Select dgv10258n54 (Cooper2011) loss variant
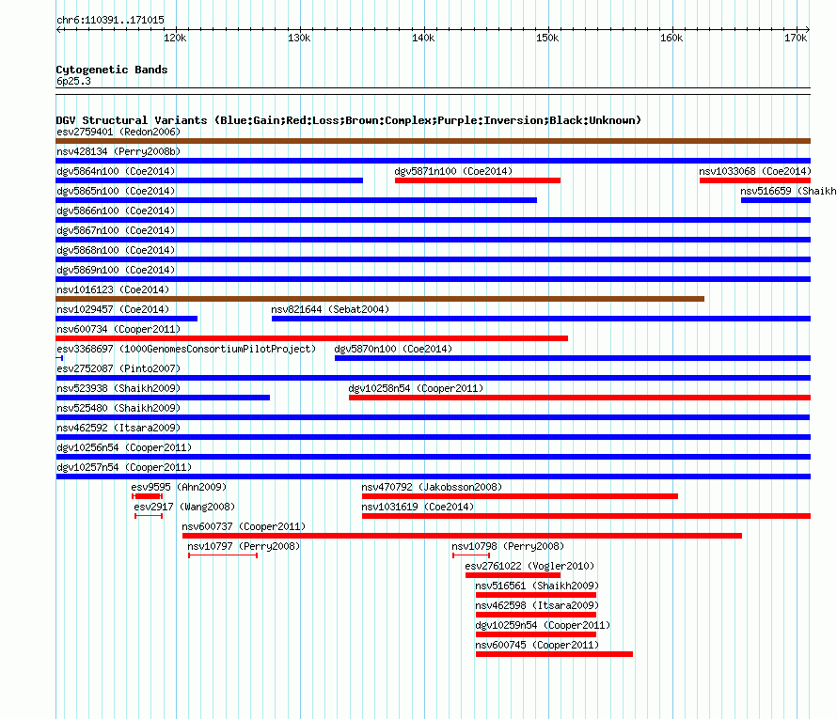This screenshot has width=837, height=719. coord(579,398)
